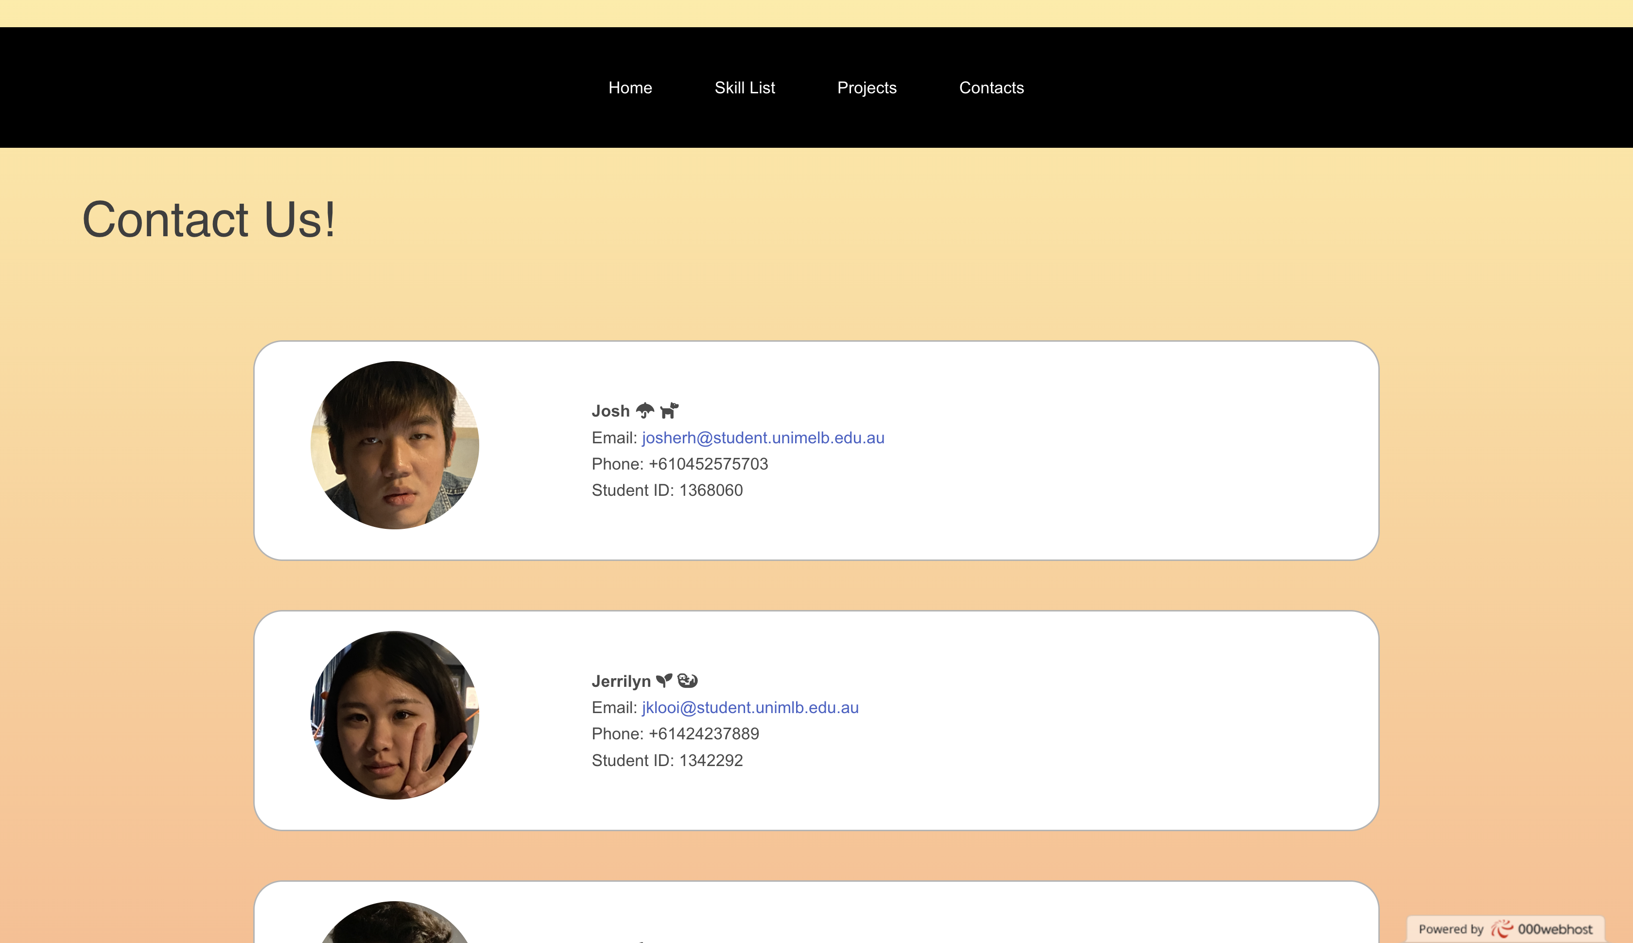Click the Contact Us! heading
1633x943 pixels.
208,220
